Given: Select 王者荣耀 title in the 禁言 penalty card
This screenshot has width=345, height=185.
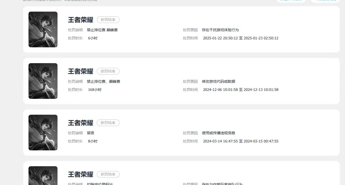Looking at the screenshot, I should click(81, 123).
